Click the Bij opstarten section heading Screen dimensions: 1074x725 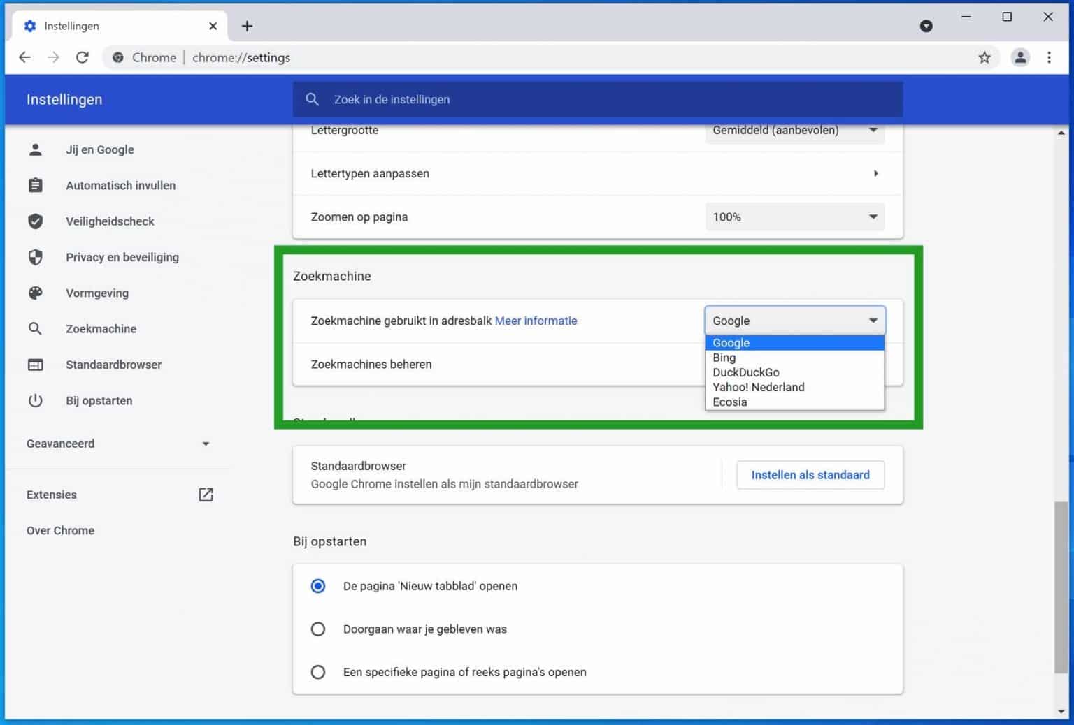[x=329, y=541]
